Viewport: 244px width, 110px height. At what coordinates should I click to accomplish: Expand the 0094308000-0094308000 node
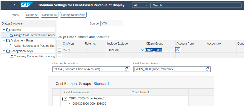69,104
